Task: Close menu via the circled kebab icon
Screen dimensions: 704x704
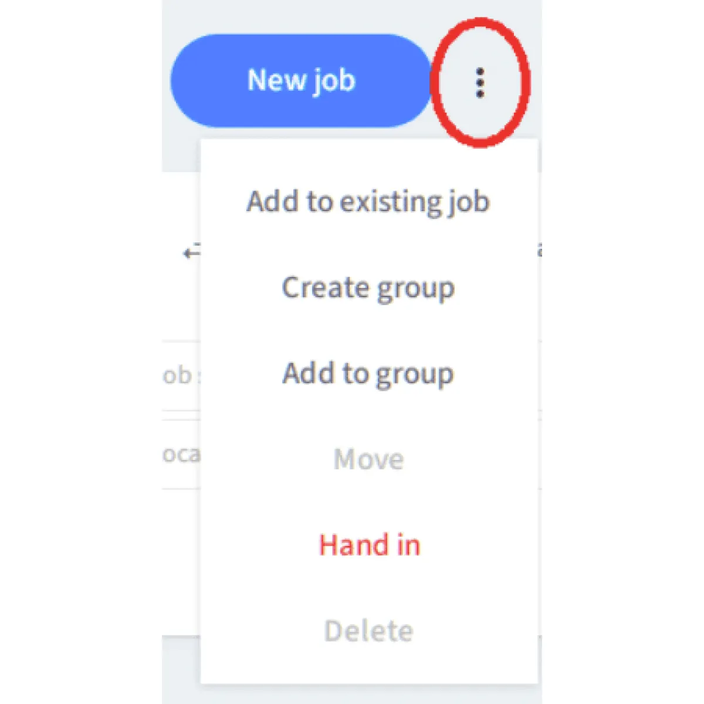Action: 480,83
